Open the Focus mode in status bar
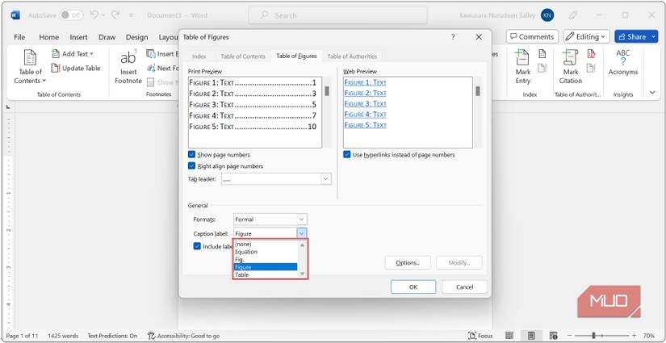 (480, 336)
